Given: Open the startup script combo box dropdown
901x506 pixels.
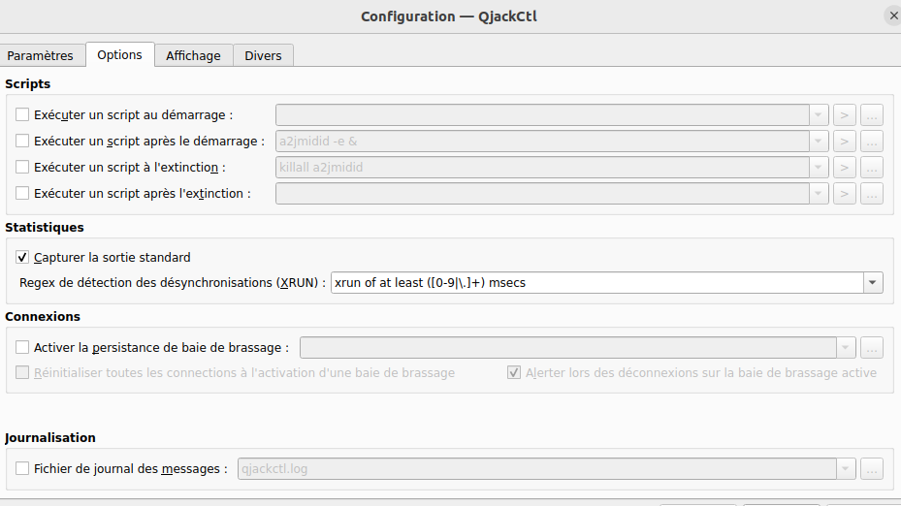Looking at the screenshot, I should [x=819, y=115].
